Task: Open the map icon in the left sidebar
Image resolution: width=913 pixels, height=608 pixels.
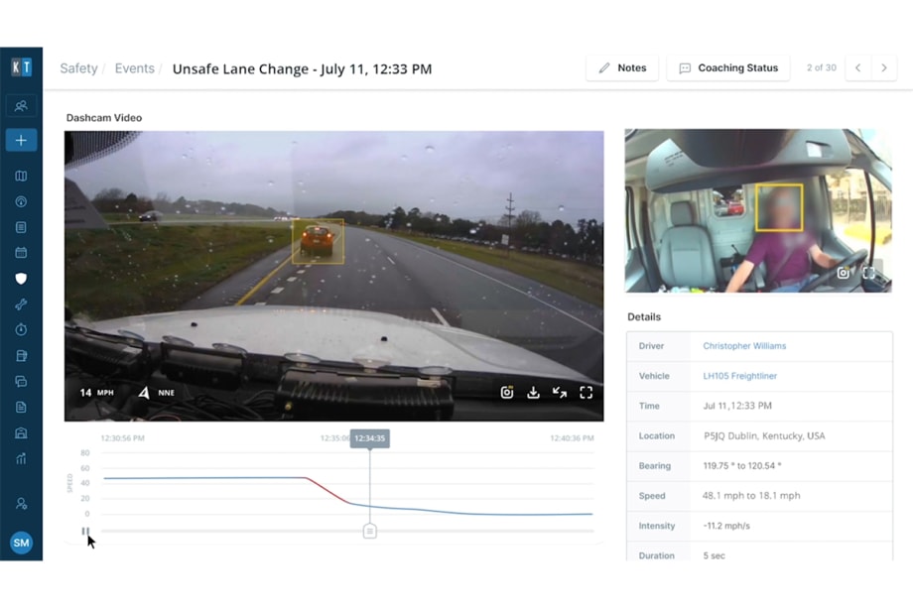Action: pyautogui.click(x=21, y=176)
